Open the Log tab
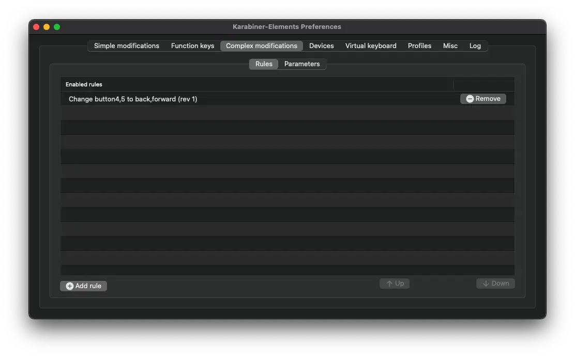Viewport: 575px width, 357px height. [475, 46]
